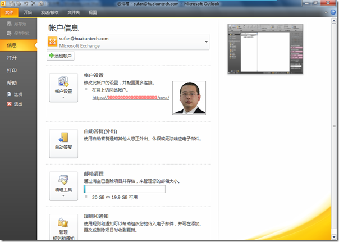Click the 20 GB 中 19.9 GB 可用 text

pos(115,197)
